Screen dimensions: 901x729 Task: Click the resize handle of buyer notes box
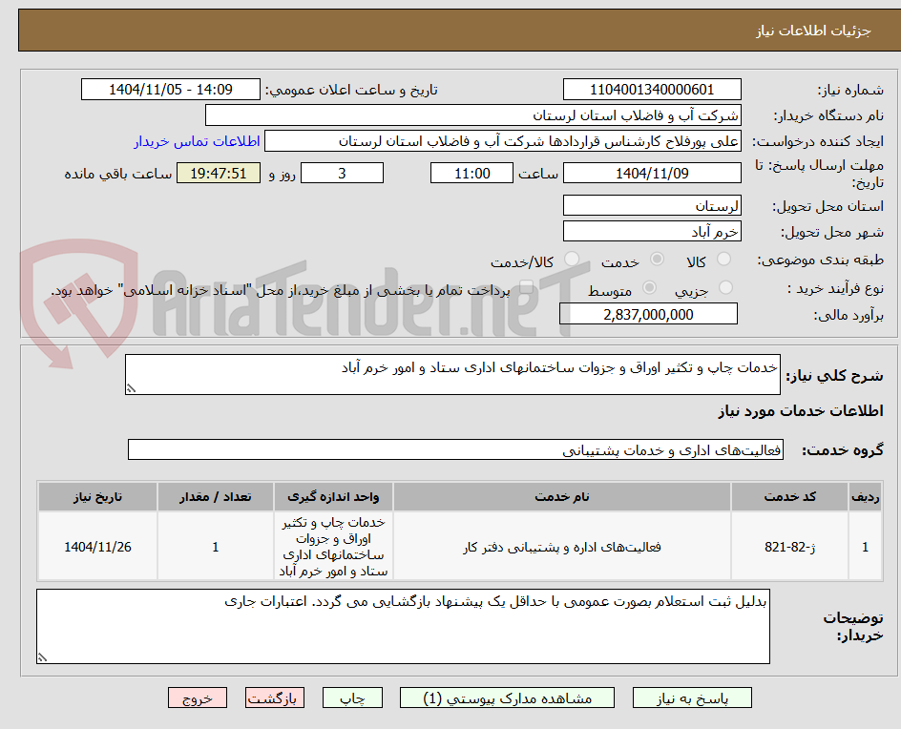(x=42, y=657)
